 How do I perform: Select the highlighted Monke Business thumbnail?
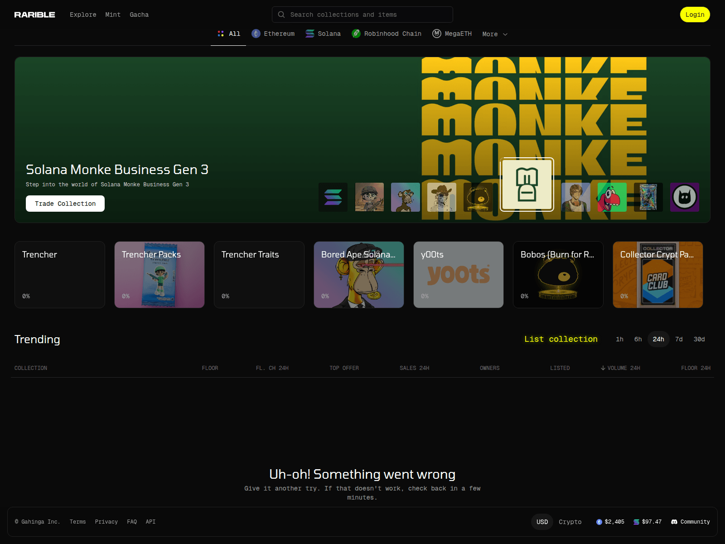coord(527,185)
